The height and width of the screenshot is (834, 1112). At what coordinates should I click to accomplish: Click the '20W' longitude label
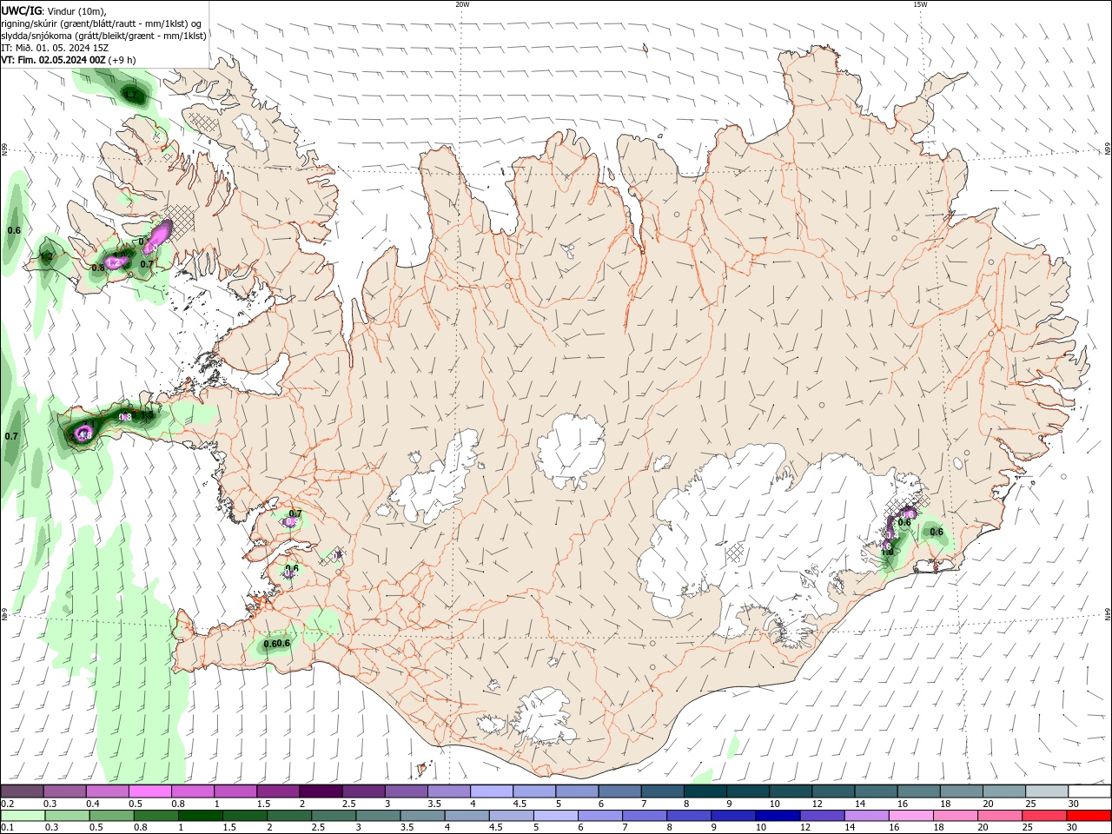point(462,4)
